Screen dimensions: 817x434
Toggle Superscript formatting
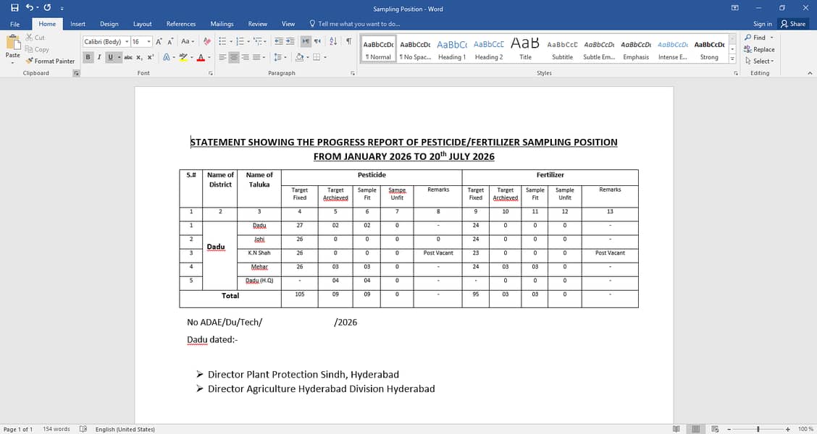point(151,57)
